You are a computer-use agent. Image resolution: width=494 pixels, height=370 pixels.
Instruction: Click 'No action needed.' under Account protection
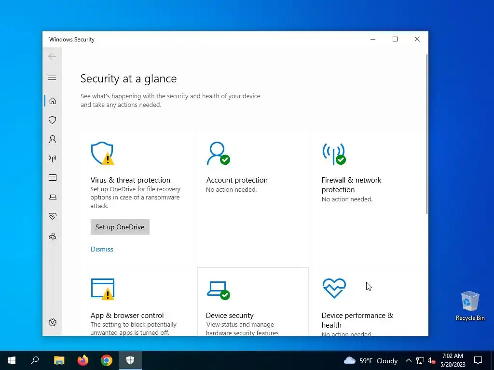click(232, 189)
